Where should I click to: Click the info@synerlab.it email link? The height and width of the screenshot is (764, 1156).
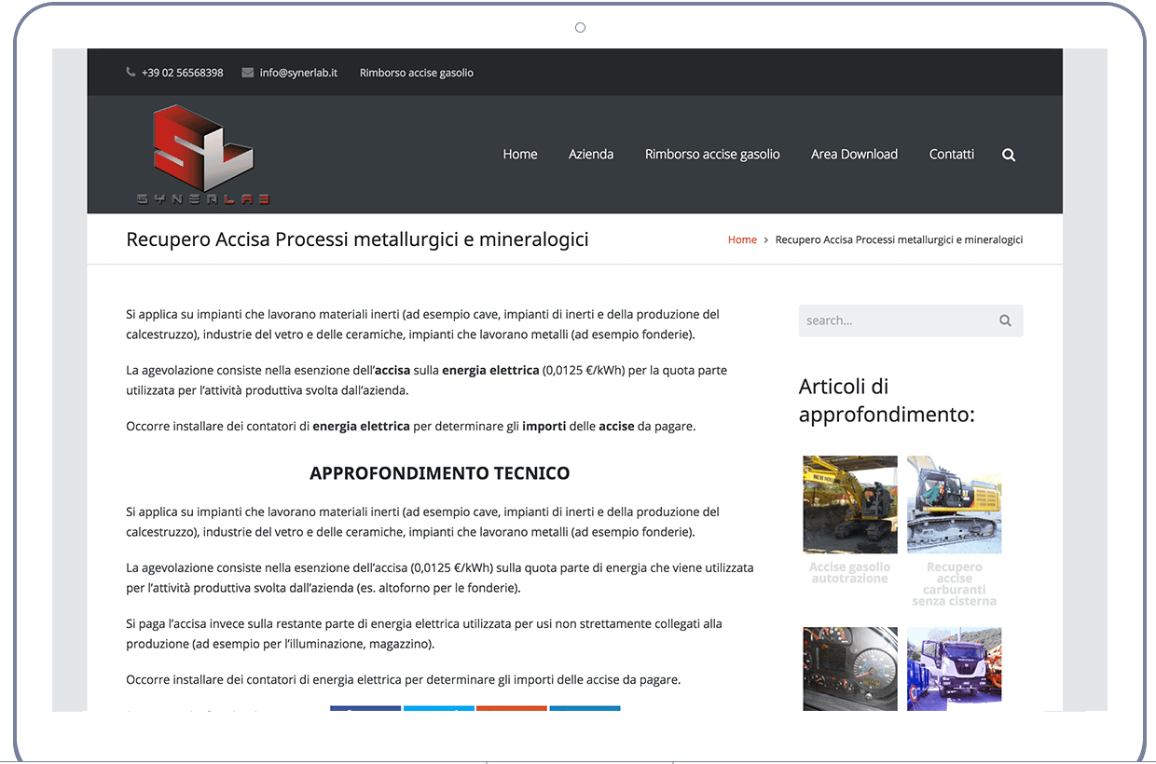pyautogui.click(x=298, y=73)
